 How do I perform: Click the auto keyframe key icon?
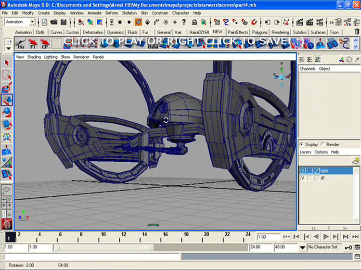[348, 247]
